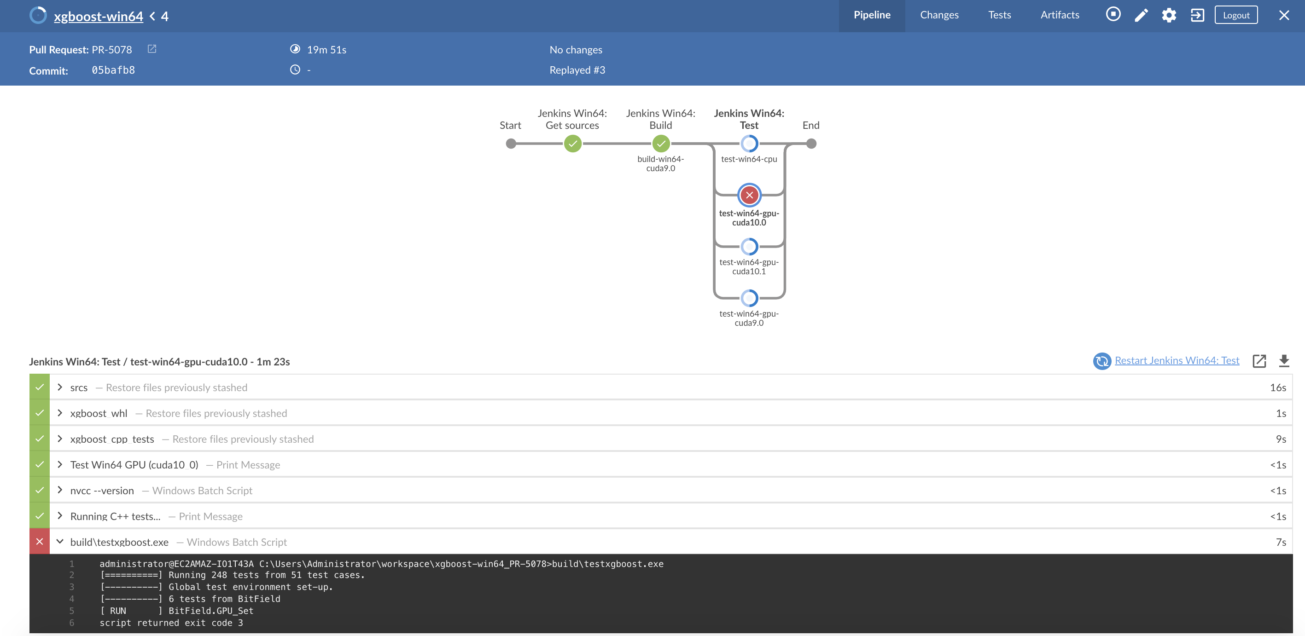Go to classic Jenkins via exit icon
1305x636 pixels.
pos(1197,15)
